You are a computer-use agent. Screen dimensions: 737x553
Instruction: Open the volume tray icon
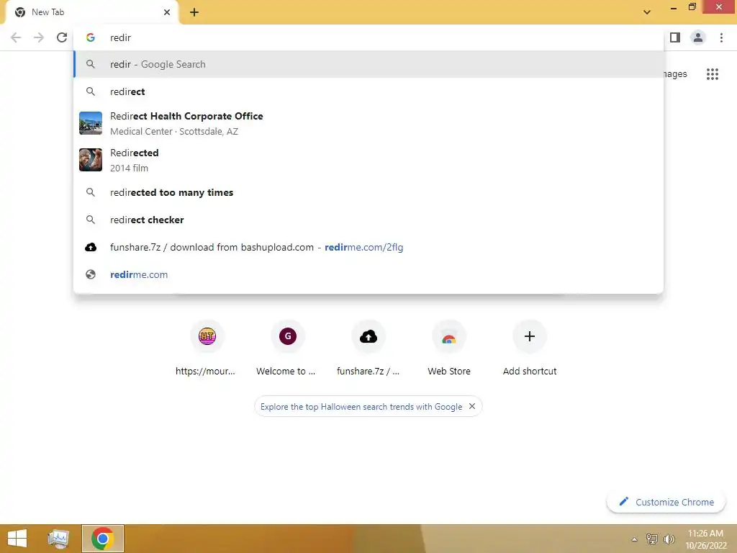[x=669, y=539]
